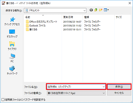Select Quick Access star icon
Screen dimensions: 133x103
[12, 19]
